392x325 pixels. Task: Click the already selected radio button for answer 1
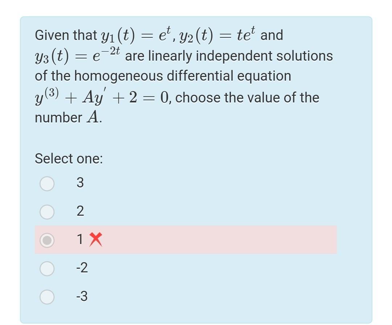pos(47,240)
